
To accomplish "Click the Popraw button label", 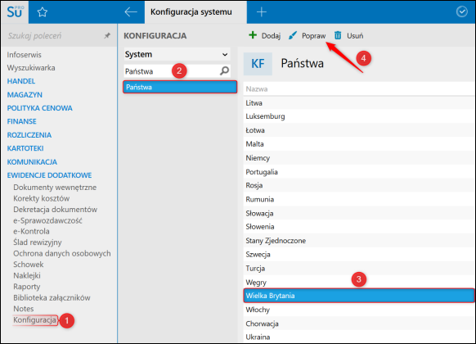I will pyautogui.click(x=313, y=36).
